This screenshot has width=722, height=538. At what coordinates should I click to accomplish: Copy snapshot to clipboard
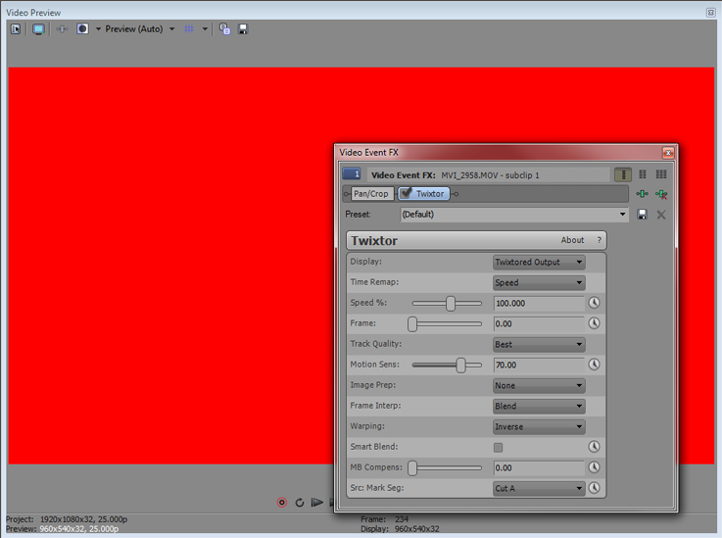coord(224,29)
